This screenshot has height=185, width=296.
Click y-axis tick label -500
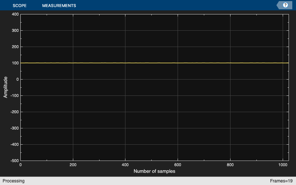[x=14, y=161]
